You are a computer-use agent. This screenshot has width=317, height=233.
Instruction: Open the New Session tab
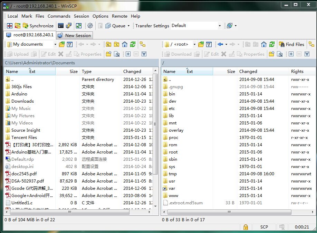pos(74,35)
